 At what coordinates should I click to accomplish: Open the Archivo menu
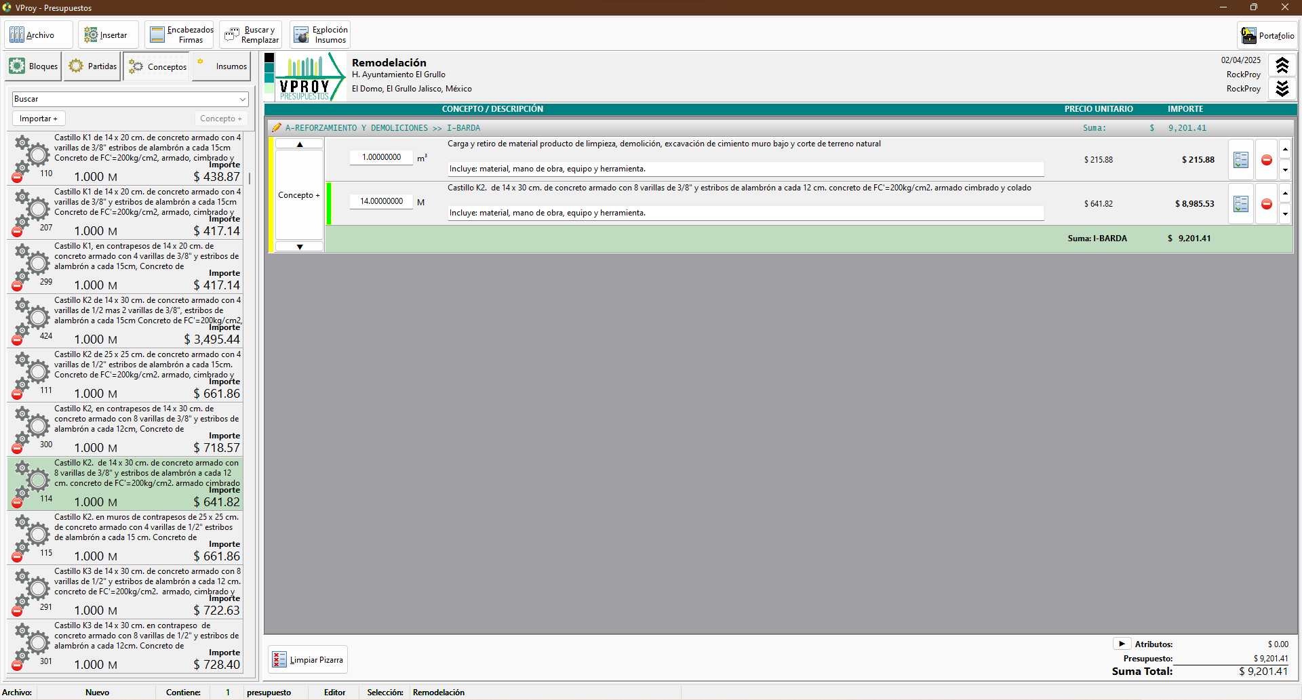tap(33, 35)
